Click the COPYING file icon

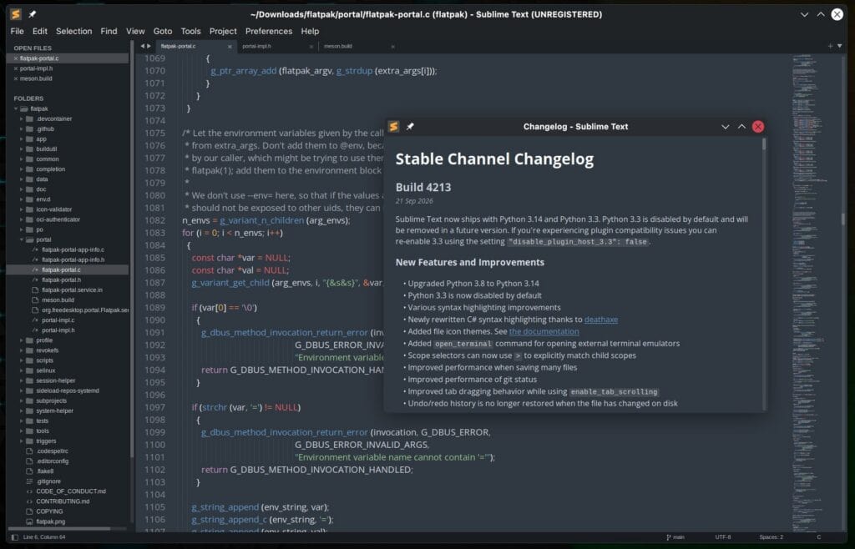coord(29,511)
